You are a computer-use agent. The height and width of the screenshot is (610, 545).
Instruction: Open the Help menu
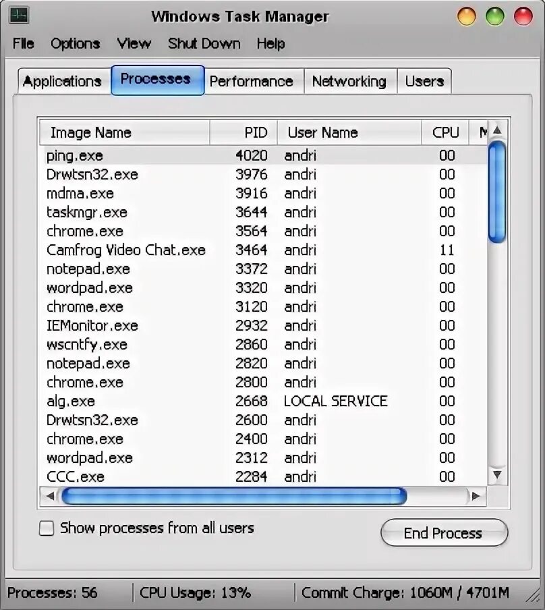(x=270, y=43)
